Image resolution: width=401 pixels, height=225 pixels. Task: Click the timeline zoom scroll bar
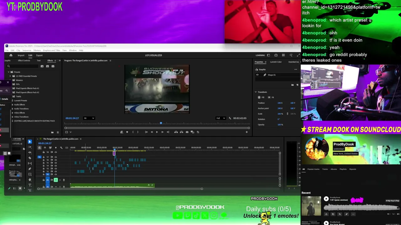pyautogui.click(x=120, y=189)
